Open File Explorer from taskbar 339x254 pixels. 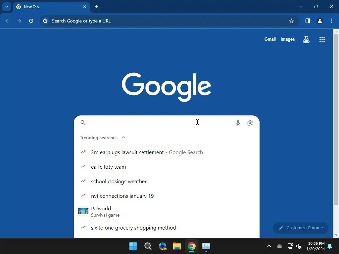click(x=177, y=246)
